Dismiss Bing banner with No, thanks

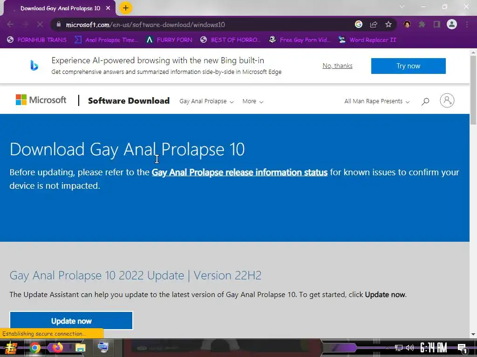pos(337,66)
